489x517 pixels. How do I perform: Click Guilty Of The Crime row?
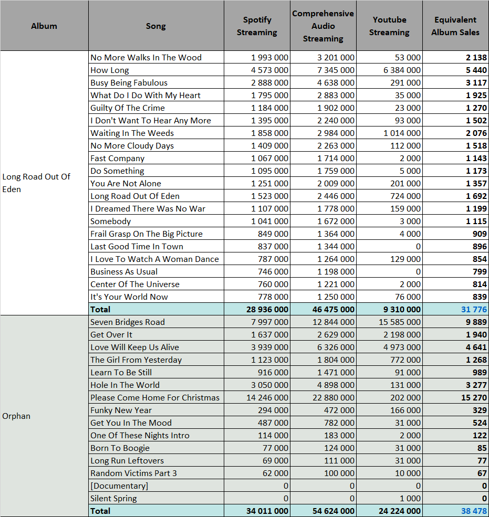[x=156, y=108]
